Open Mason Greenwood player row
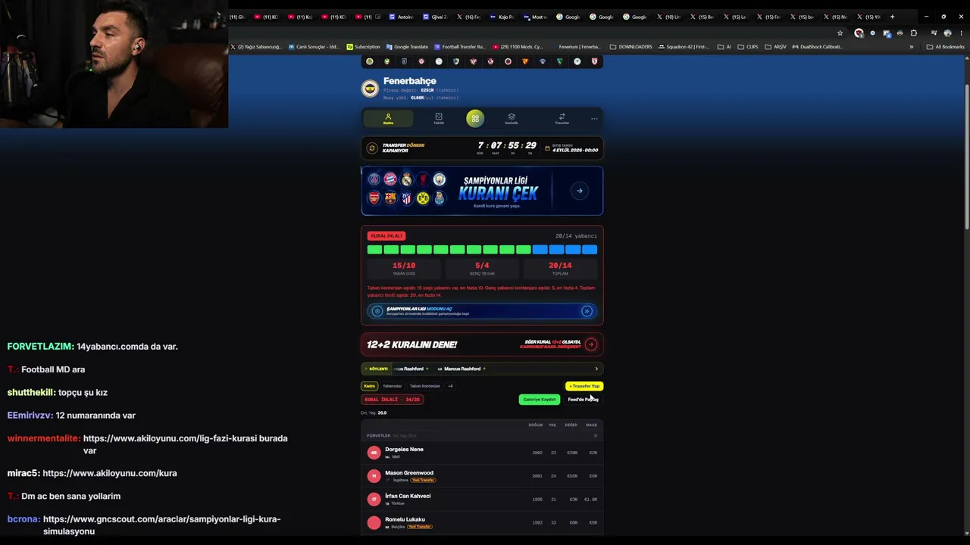This screenshot has width=970, height=545. point(482,475)
